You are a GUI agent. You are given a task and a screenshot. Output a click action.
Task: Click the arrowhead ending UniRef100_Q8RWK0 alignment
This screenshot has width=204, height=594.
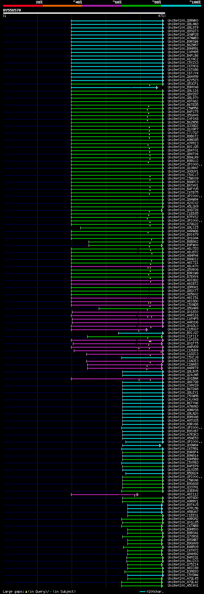(163, 20)
